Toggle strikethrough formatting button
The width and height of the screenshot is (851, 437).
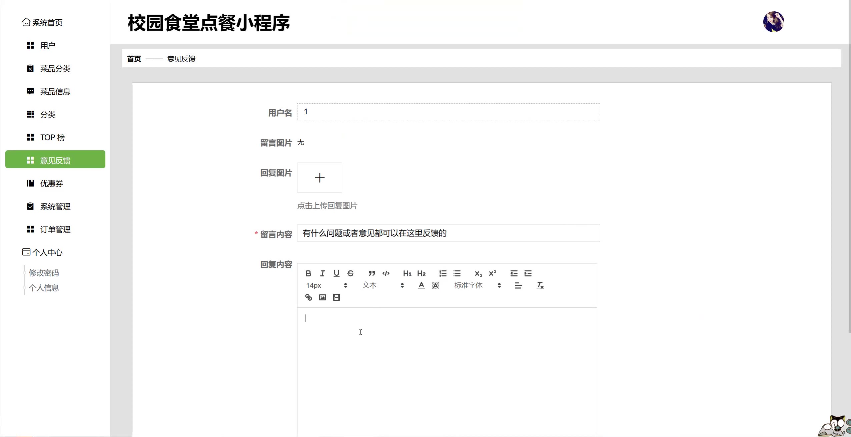pyautogui.click(x=350, y=273)
